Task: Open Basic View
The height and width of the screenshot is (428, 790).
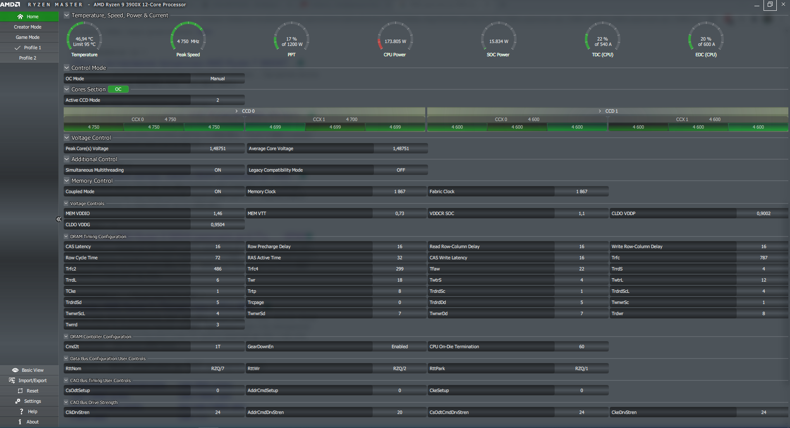Action: [x=29, y=370]
